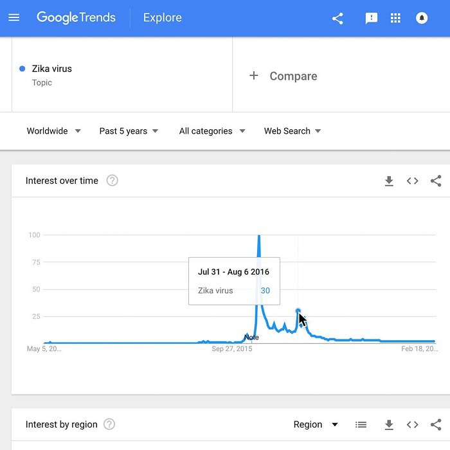Viewport: 450px width, 450px height.
Task: Open the notifications bell
Action: tap(422, 18)
